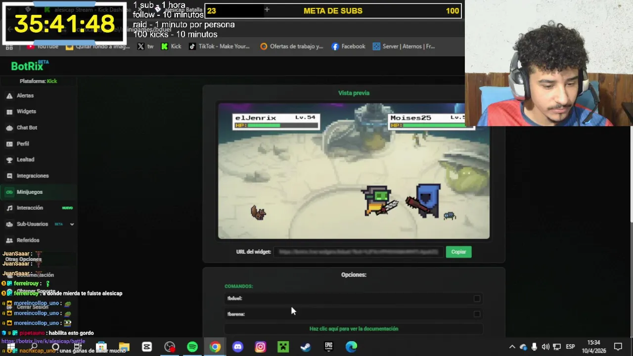Screen dimensions: 633x356
Task: Click the battle preview widget image
Action: [x=354, y=171]
